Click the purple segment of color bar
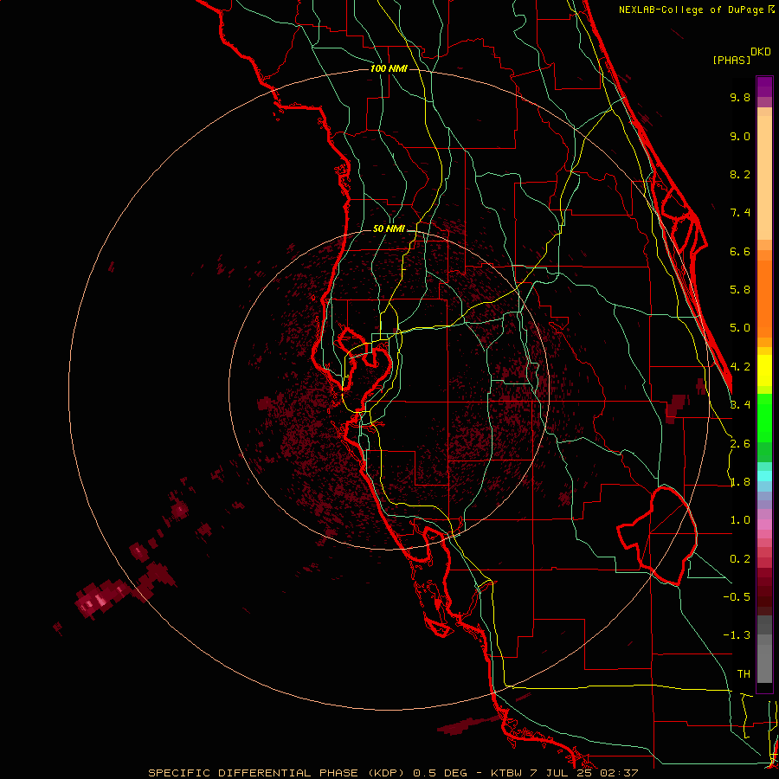Screen dimensions: 779x779 tap(764, 87)
